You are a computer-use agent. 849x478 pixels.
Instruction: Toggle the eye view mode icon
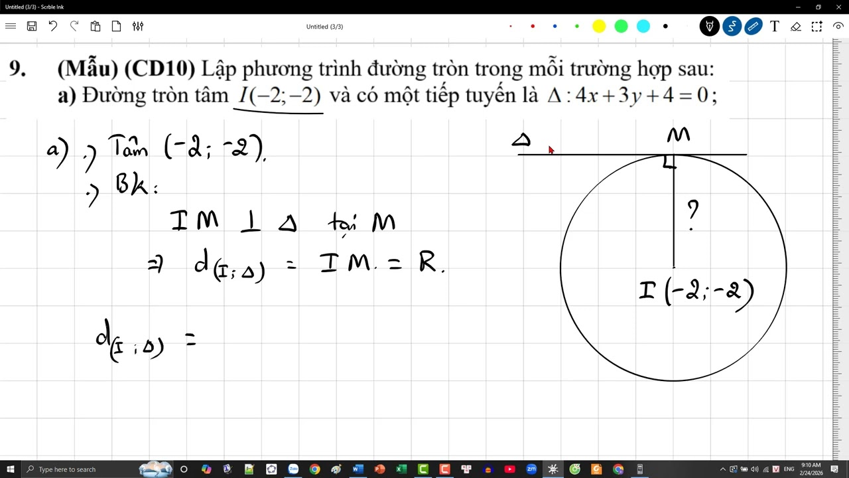[838, 27]
